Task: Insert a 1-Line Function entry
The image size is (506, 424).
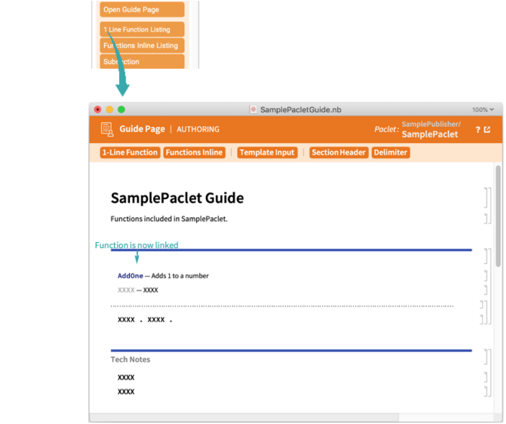Action: pyautogui.click(x=129, y=153)
